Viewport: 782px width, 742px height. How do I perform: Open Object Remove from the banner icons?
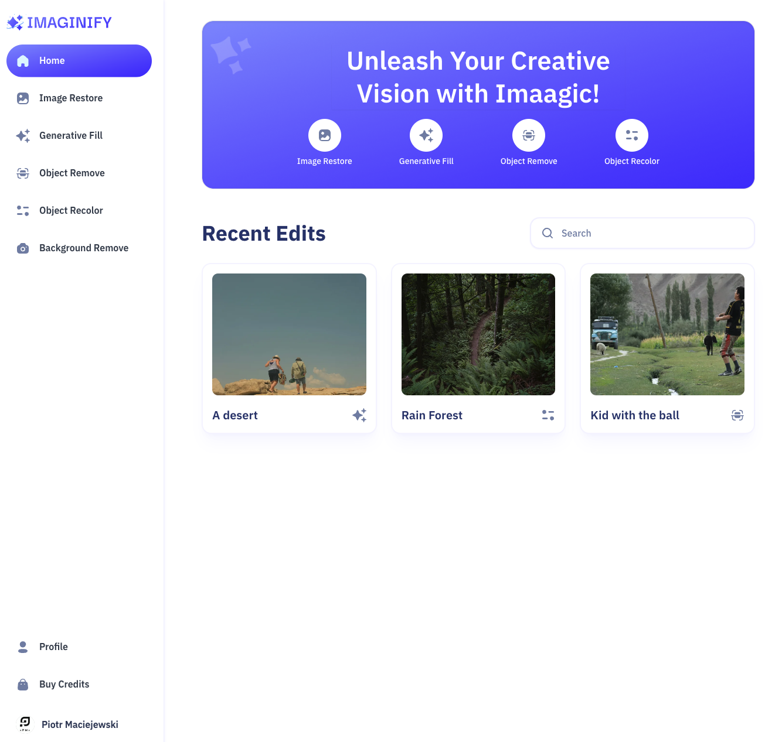pyautogui.click(x=528, y=135)
